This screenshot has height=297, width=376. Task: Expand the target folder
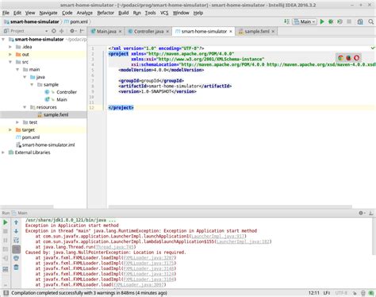[x=10, y=130]
